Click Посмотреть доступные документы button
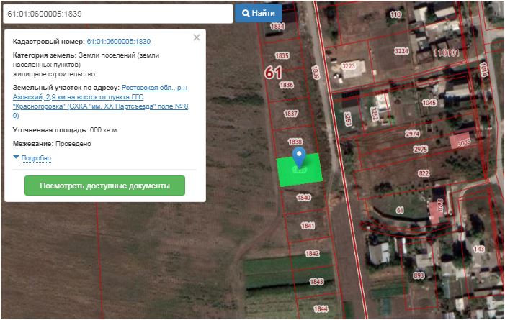This screenshot has height=320, width=505. (x=104, y=186)
